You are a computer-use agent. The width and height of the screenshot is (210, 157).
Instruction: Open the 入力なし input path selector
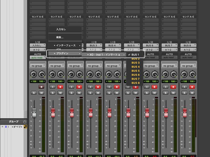38,45
